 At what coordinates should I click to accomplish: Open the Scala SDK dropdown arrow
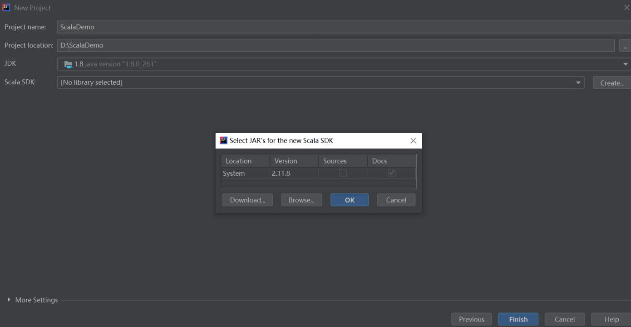pyautogui.click(x=578, y=83)
